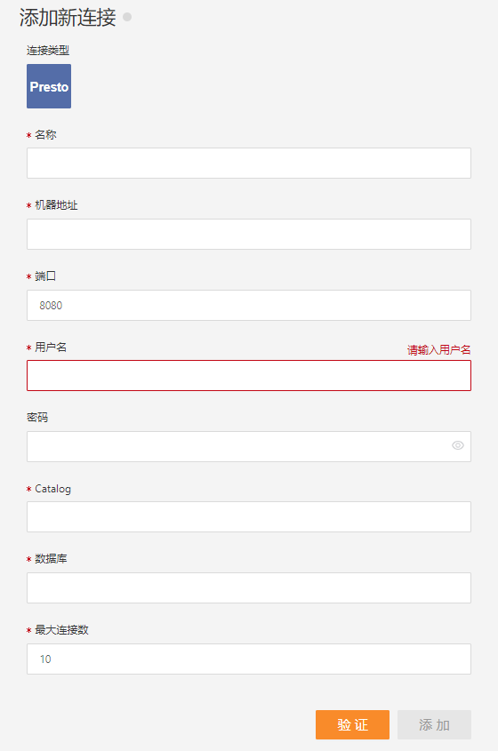
Task: Focus the 名称 input field
Action: [x=249, y=164]
